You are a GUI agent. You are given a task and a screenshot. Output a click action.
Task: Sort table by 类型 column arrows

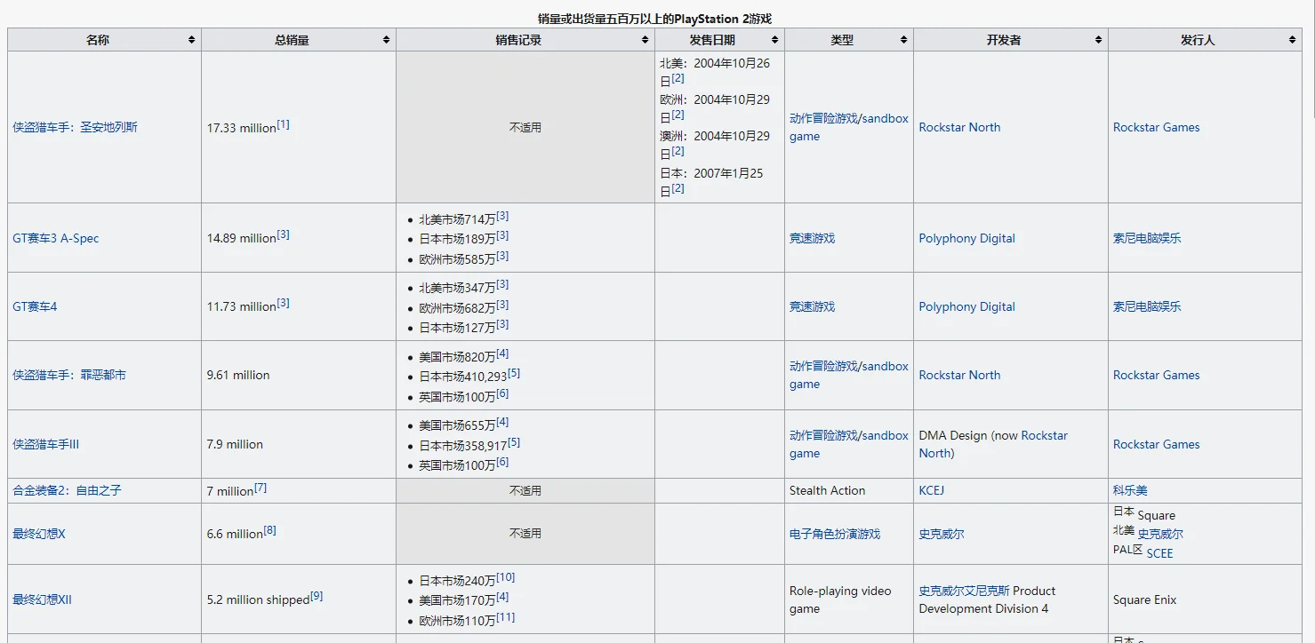click(903, 40)
